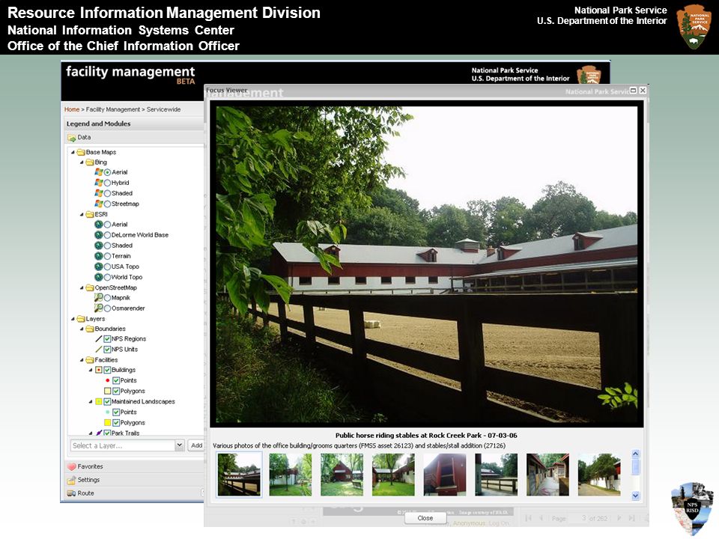Image resolution: width=719 pixels, height=539 pixels.
Task: Click the Maintained Landscapes yellow swatch
Action: (x=99, y=402)
